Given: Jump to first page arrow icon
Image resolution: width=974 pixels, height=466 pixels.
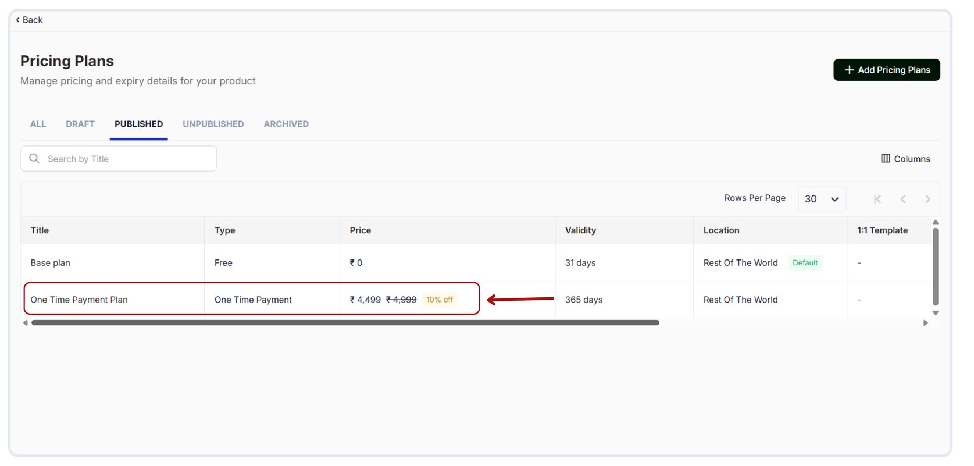Looking at the screenshot, I should pos(877,199).
